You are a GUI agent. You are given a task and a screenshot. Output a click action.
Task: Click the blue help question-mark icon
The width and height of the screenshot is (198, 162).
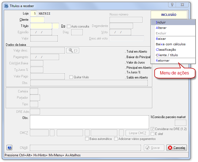coord(9,148)
